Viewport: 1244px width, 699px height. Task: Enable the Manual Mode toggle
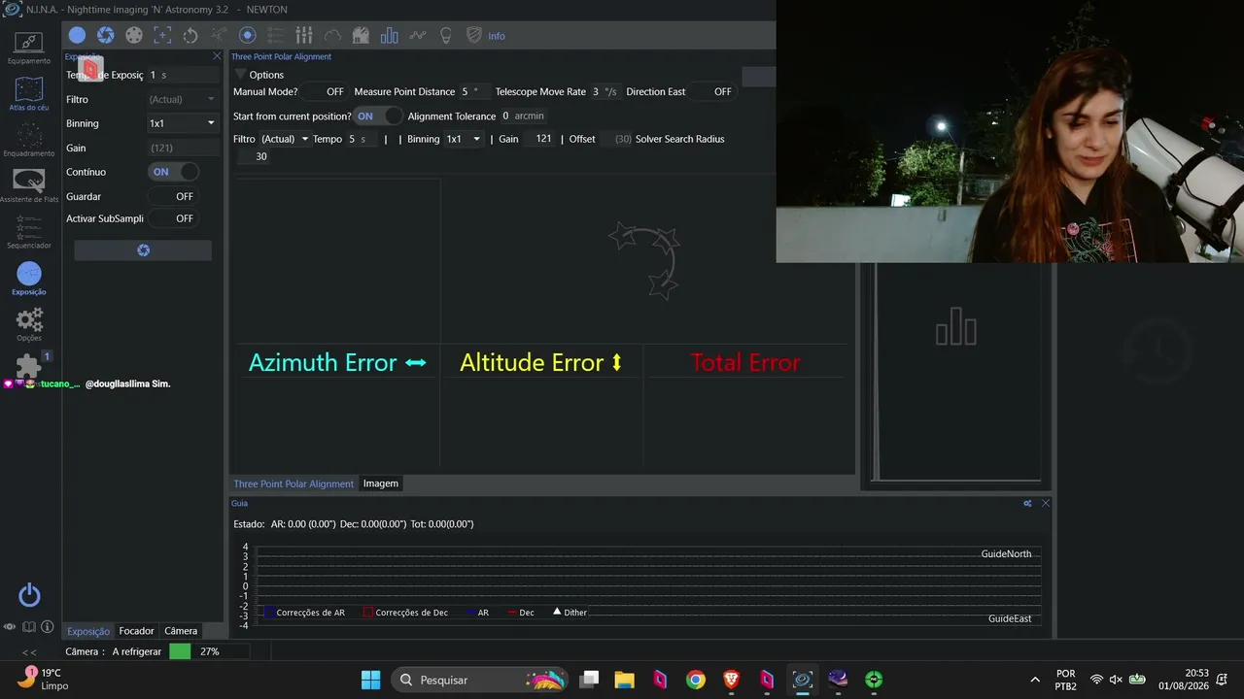tap(324, 91)
